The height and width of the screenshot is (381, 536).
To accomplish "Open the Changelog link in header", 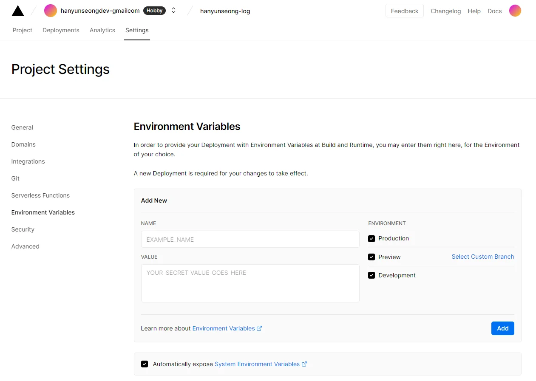I will [x=445, y=11].
